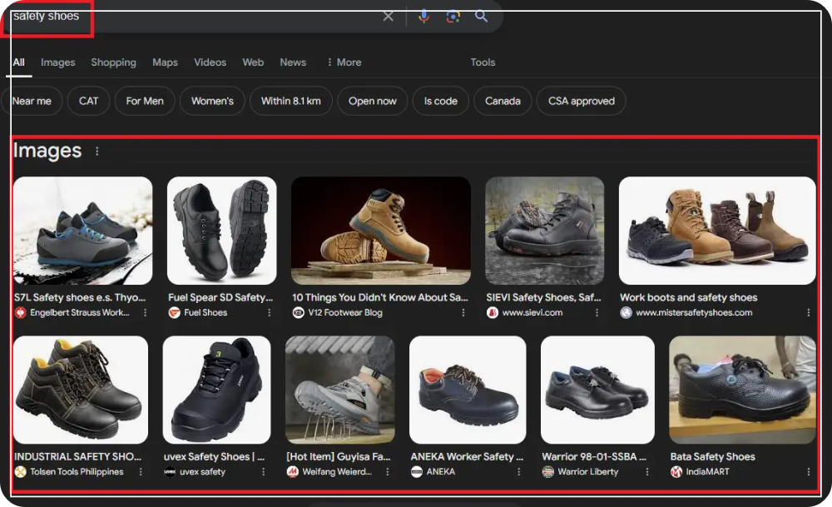This screenshot has width=832, height=507.
Task: Clear the search box with X icon
Action: [388, 16]
